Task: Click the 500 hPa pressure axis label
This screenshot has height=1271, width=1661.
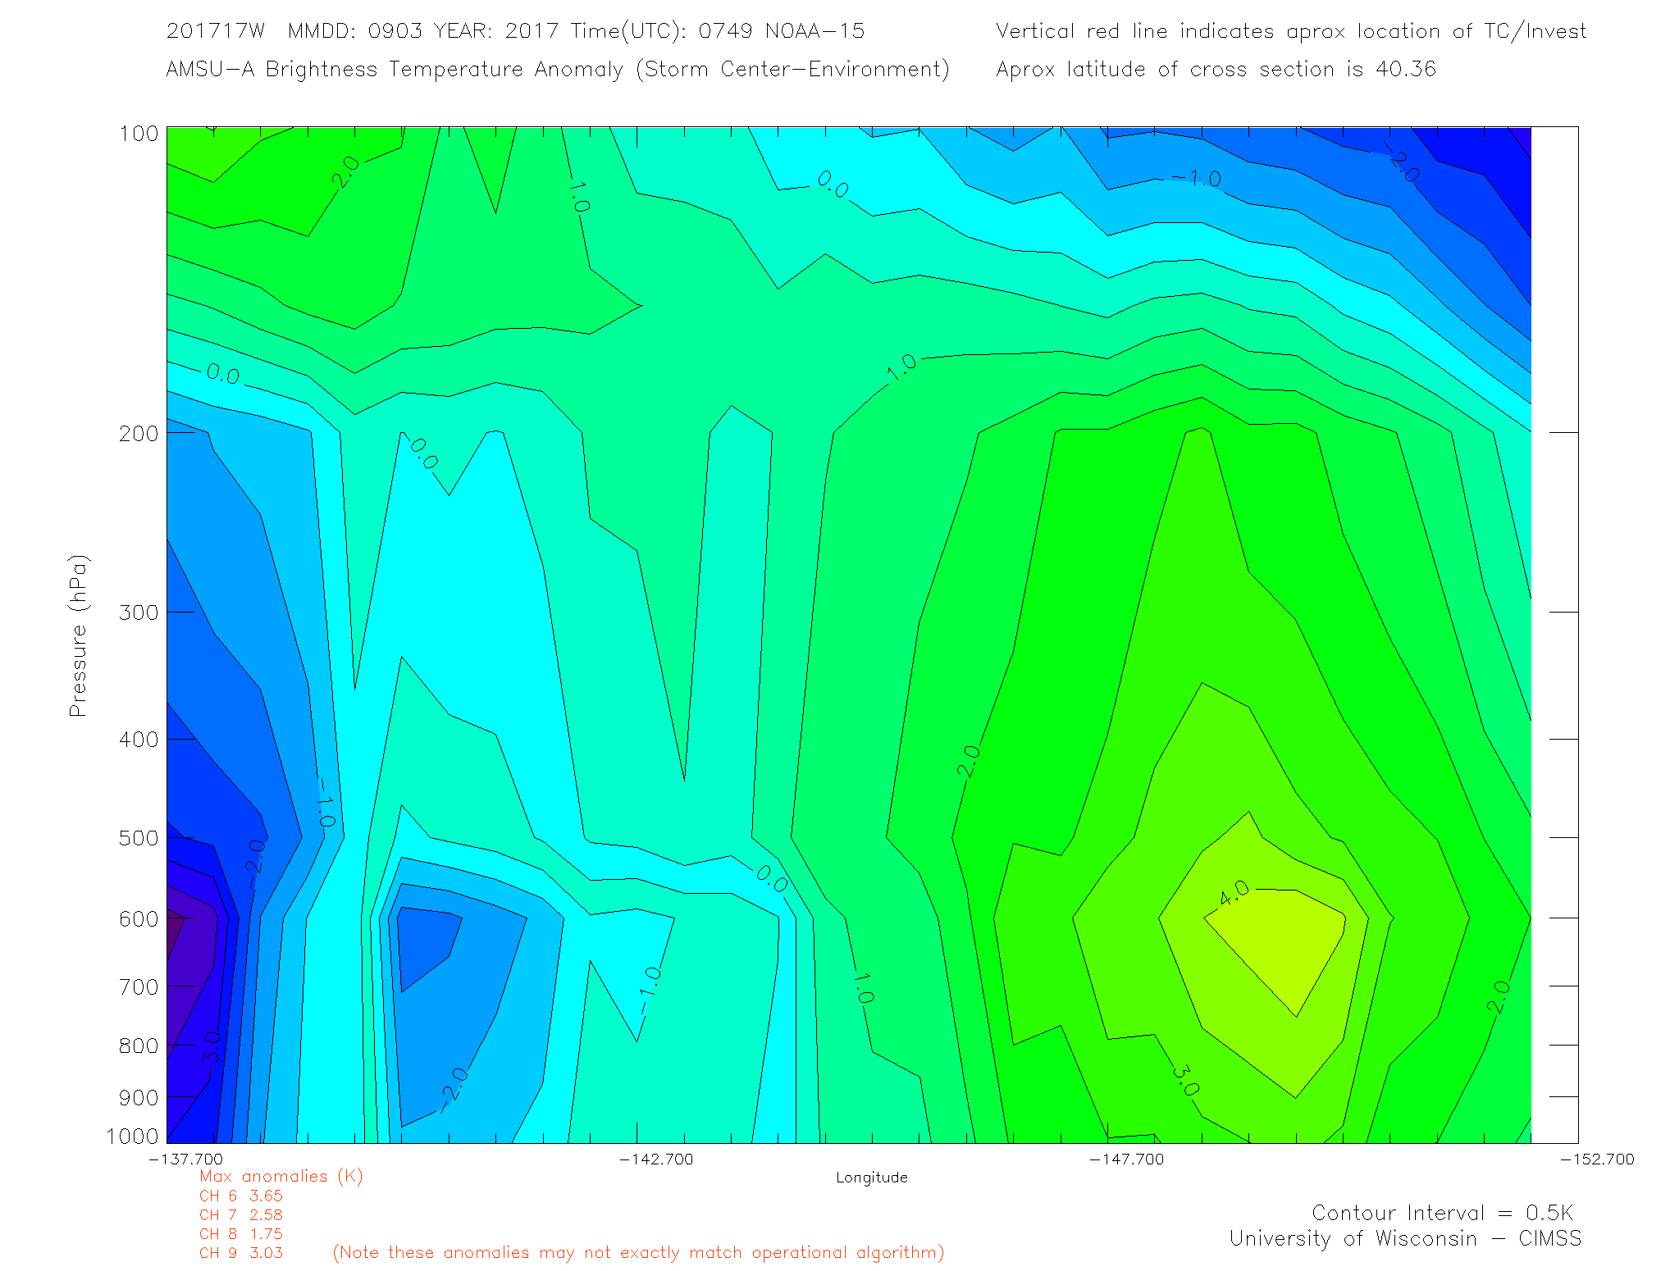Action: tap(139, 838)
